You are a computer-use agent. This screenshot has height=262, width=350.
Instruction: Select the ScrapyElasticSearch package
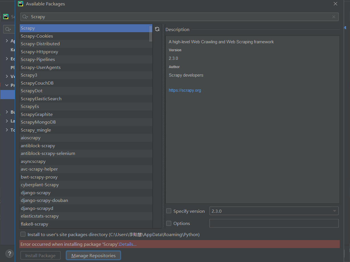86,99
